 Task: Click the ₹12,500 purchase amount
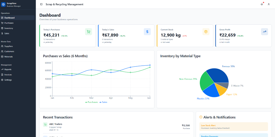[x=186, y=125]
